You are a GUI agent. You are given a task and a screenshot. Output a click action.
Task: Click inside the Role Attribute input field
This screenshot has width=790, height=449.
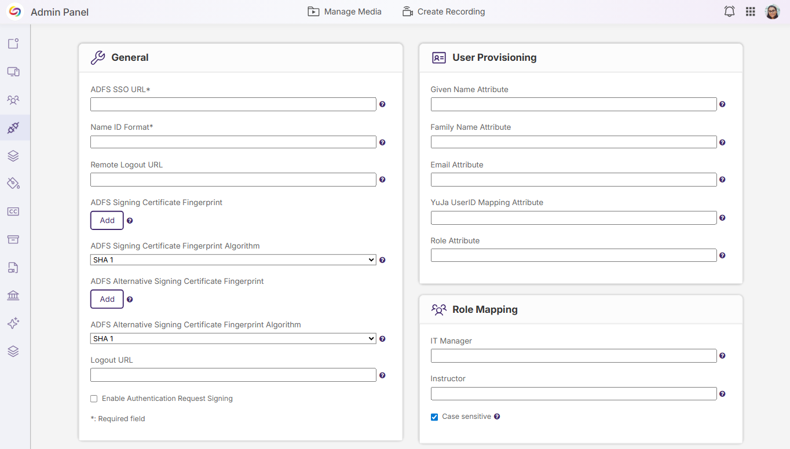[573, 255]
